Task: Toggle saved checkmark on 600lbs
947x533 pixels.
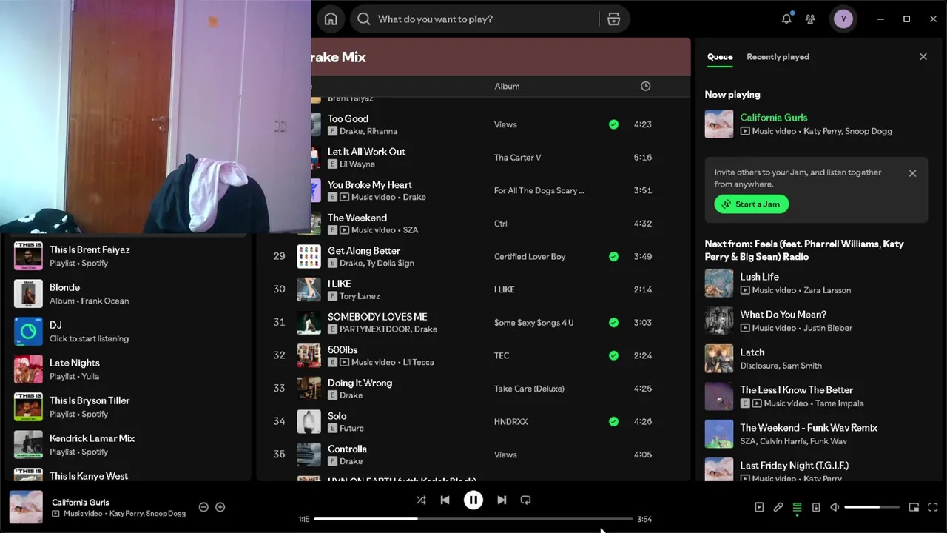Action: [613, 355]
